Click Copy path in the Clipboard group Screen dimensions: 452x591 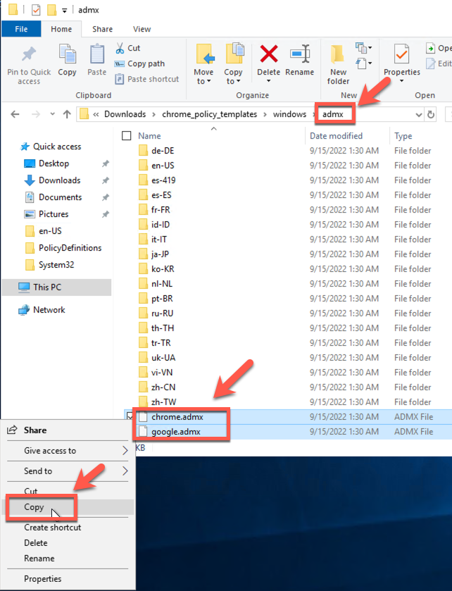point(146,63)
